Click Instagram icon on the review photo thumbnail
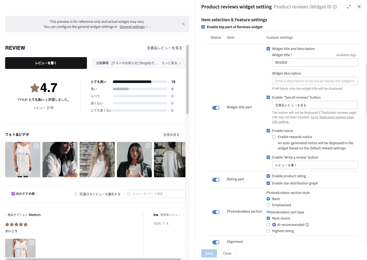 coord(32,243)
